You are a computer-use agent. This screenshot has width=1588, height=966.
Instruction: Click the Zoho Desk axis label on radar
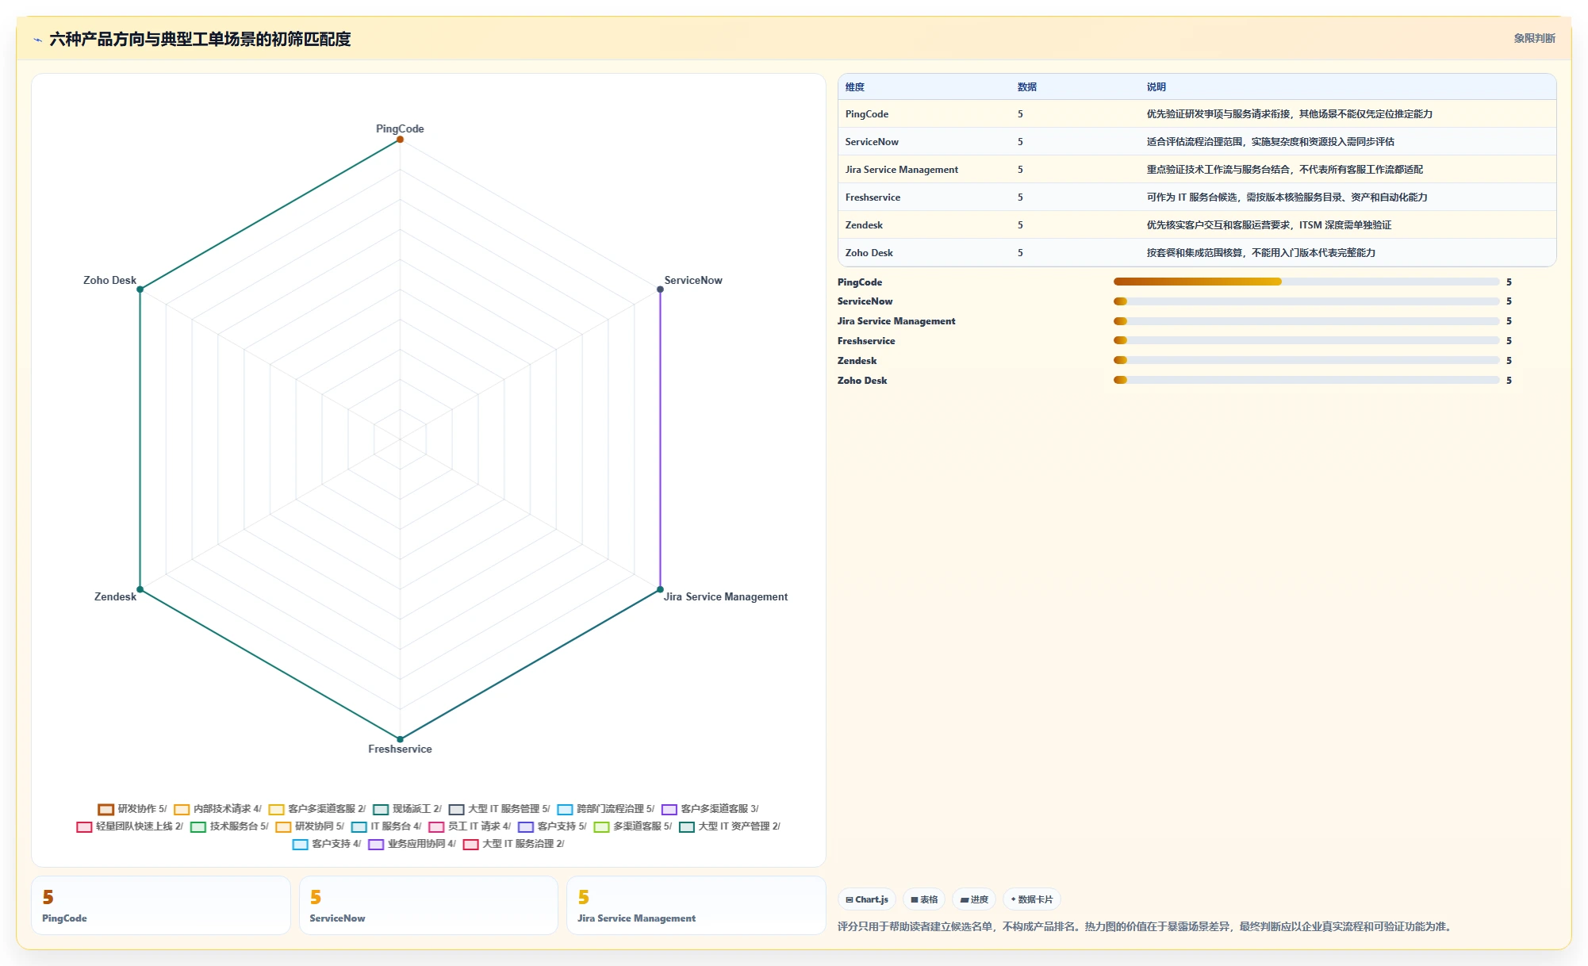pos(109,281)
